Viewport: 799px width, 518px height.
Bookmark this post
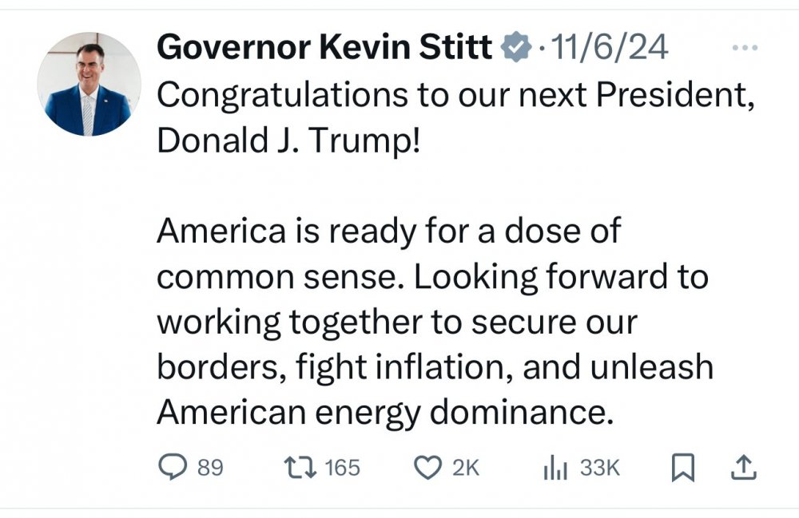[x=681, y=469]
